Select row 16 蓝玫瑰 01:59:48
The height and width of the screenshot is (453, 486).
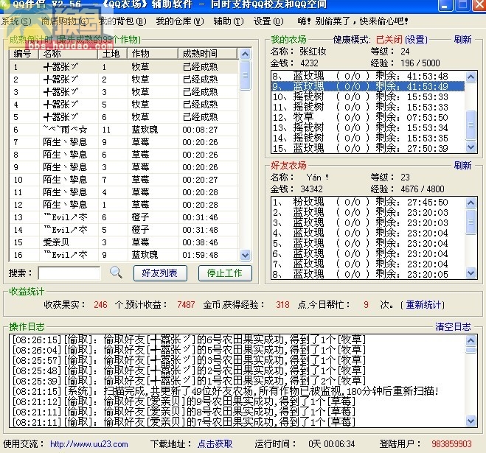125,255
